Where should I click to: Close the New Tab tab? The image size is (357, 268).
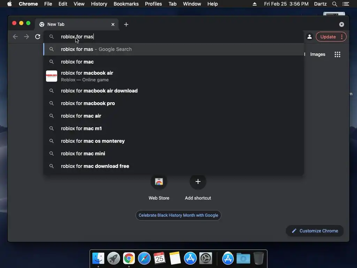pos(113,24)
